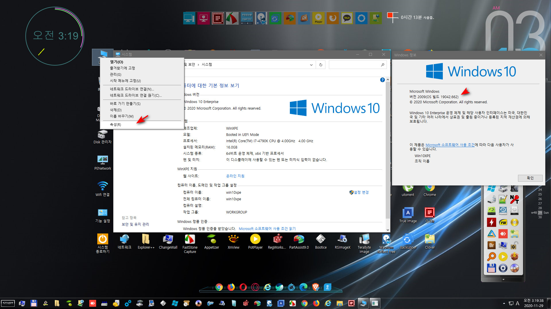Choose 네트워크 드라이브 연결(N)... menu entry
Viewport: 551px width, 309px height.
[142, 89]
